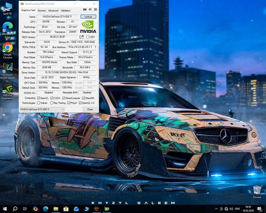Click the Die Size value 221 mm²
Viewport: 266px width, 213px height.
[x=73, y=27]
